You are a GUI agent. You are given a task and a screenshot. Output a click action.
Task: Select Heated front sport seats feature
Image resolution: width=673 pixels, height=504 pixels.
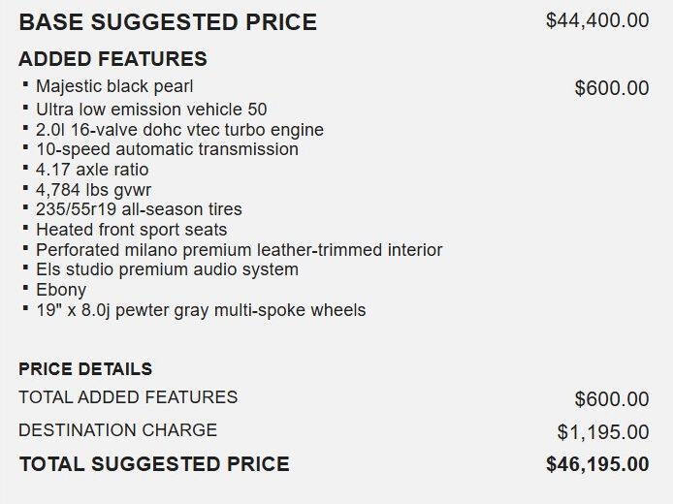(131, 230)
